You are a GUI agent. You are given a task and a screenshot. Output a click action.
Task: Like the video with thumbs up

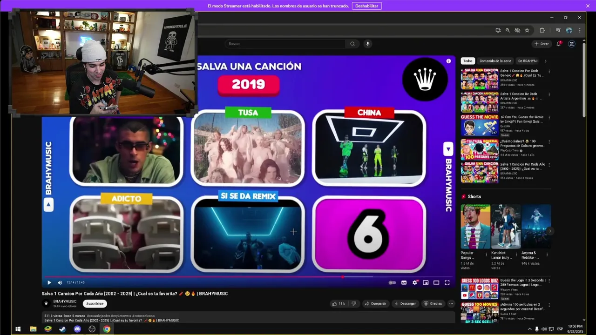339,303
